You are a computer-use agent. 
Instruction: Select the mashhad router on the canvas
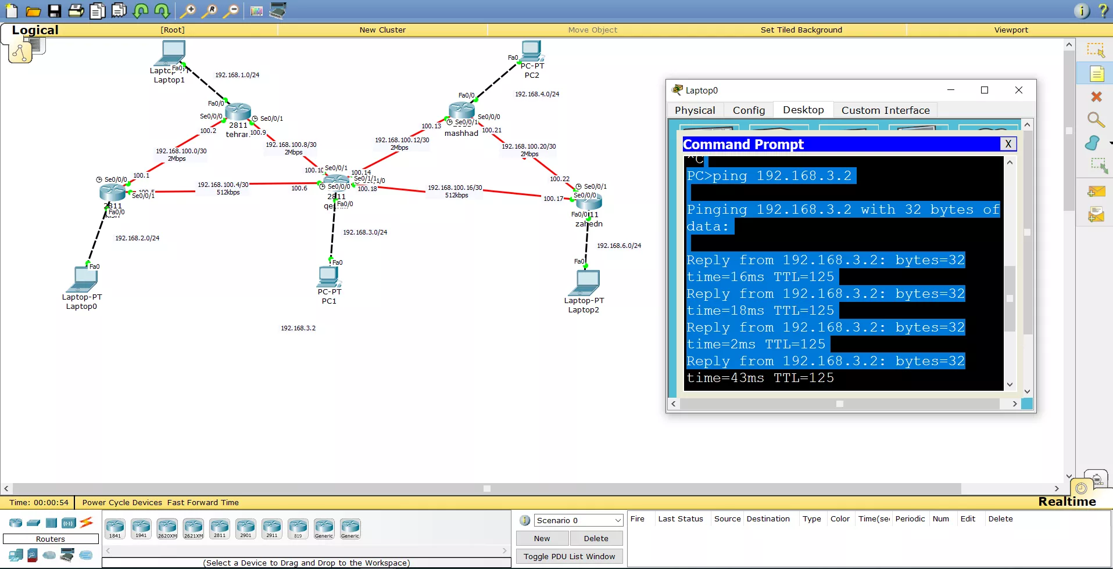tap(461, 111)
